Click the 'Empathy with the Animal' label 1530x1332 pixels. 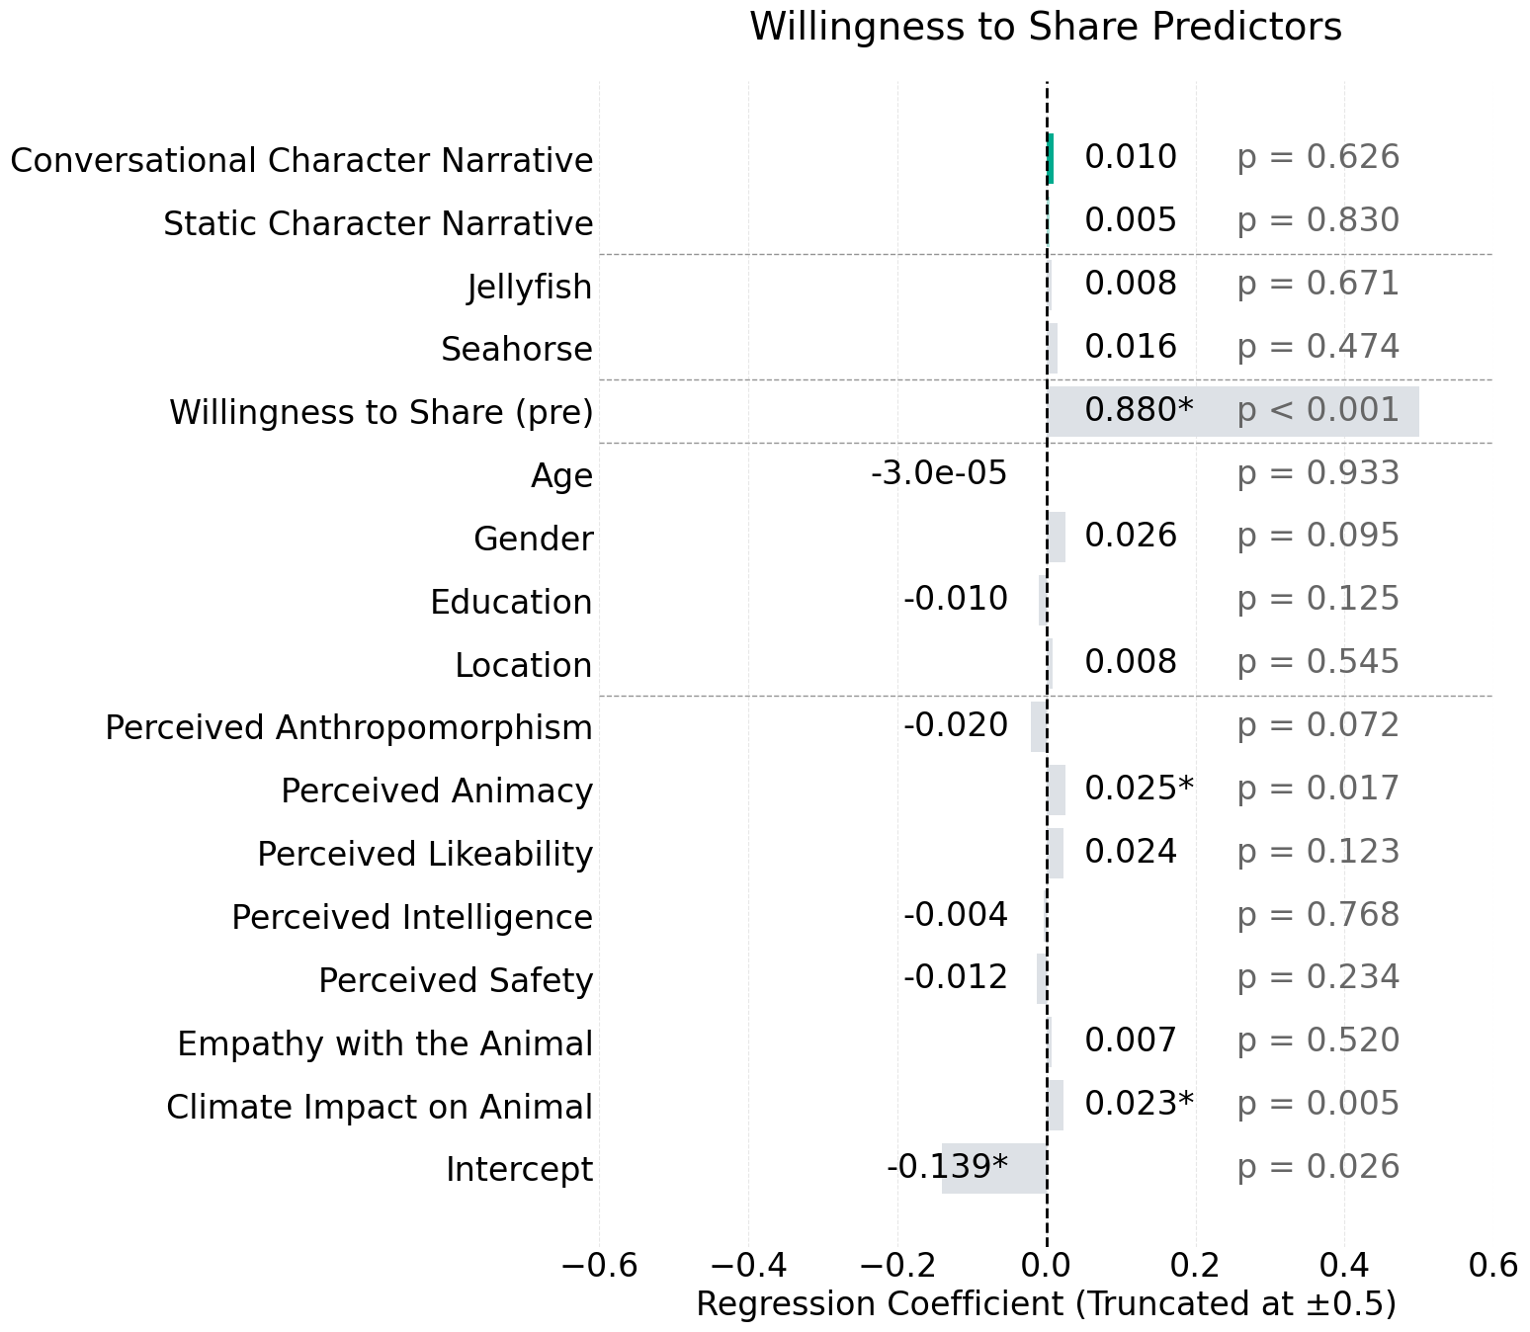click(x=385, y=1043)
